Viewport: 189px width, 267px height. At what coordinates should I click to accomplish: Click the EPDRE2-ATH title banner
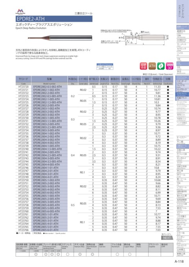tap(54, 19)
